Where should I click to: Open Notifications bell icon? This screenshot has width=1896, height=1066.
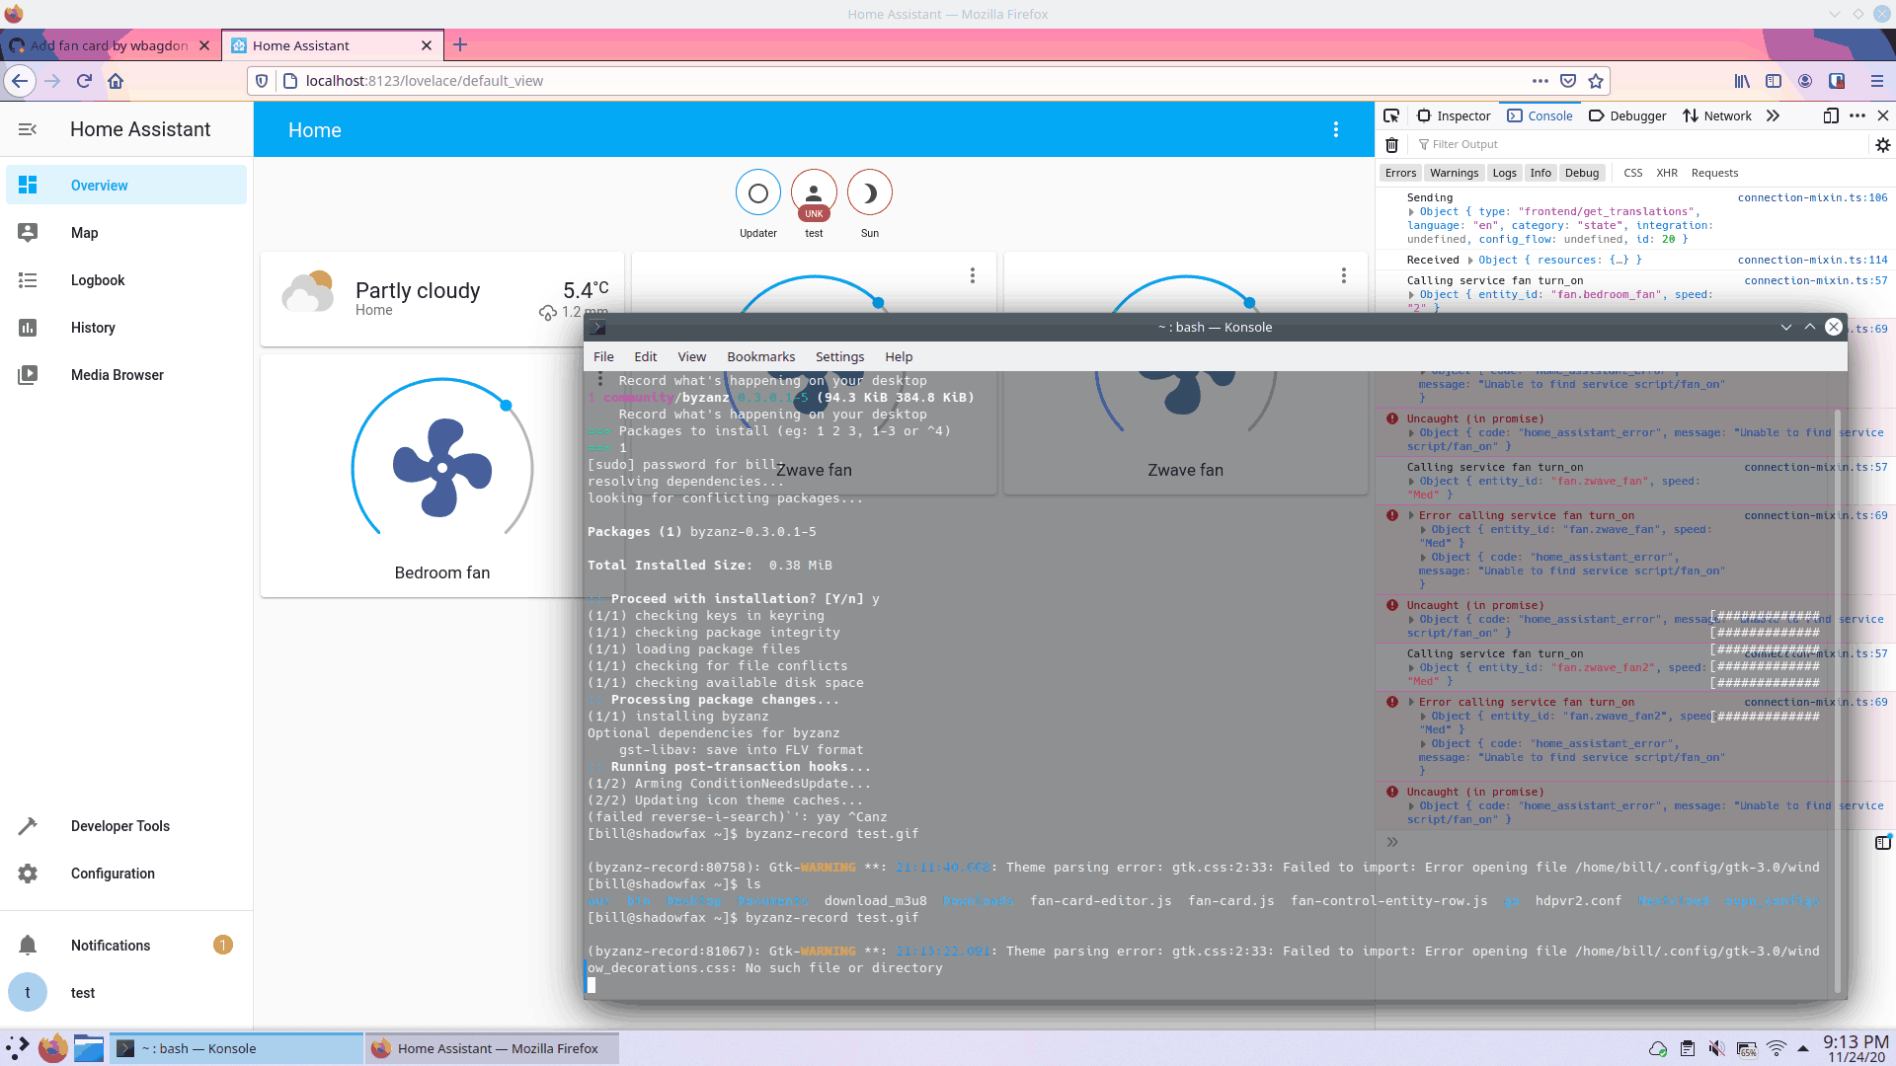point(28,946)
